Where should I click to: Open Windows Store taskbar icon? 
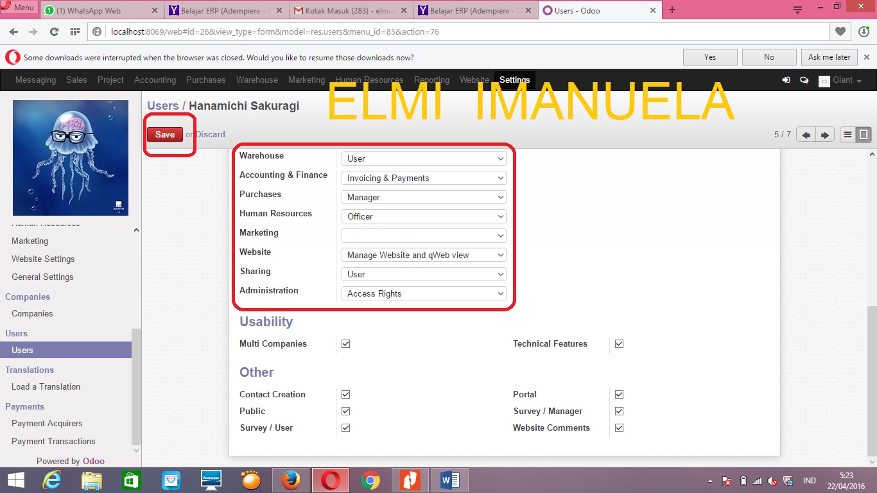(131, 480)
